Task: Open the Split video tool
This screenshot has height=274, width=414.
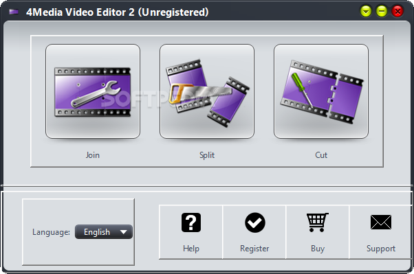Action: click(x=207, y=91)
